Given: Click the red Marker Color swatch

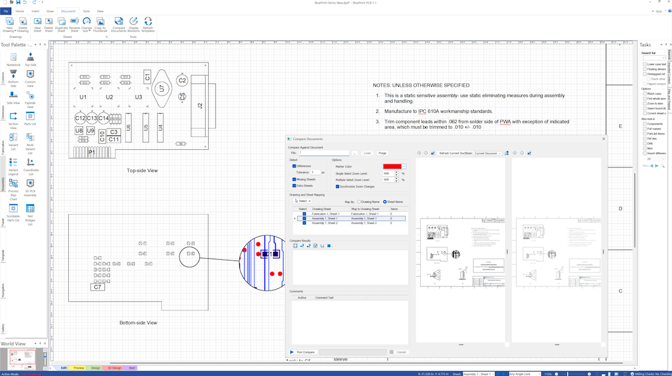Looking at the screenshot, I should click(392, 167).
